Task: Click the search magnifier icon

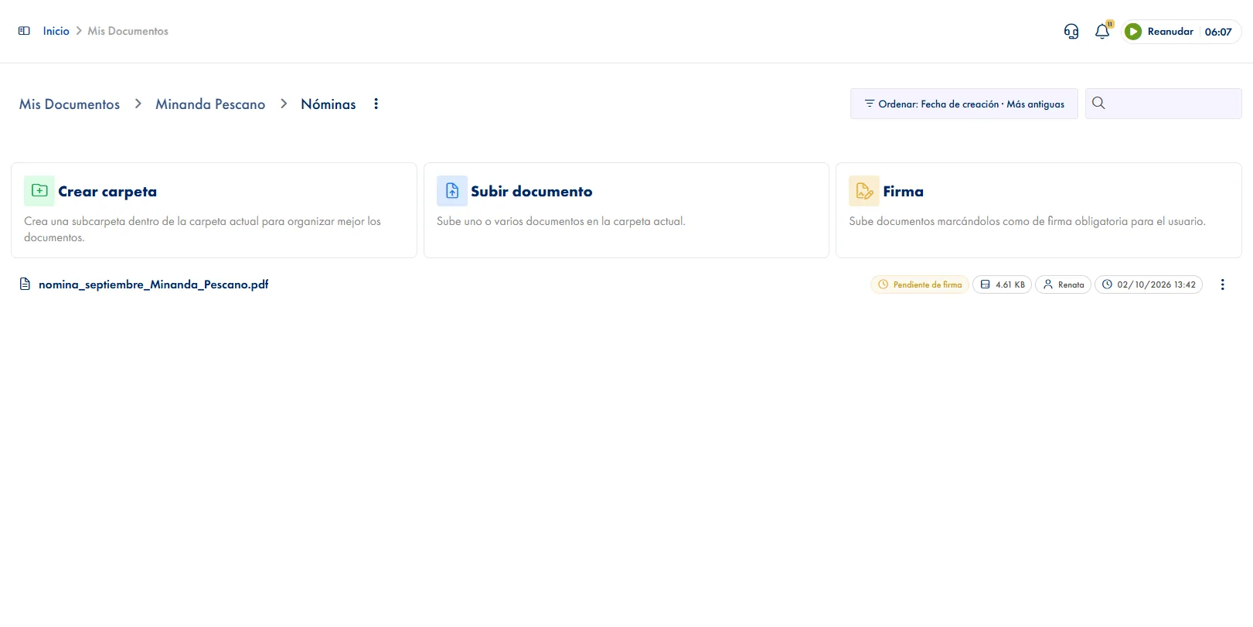Action: pos(1098,103)
